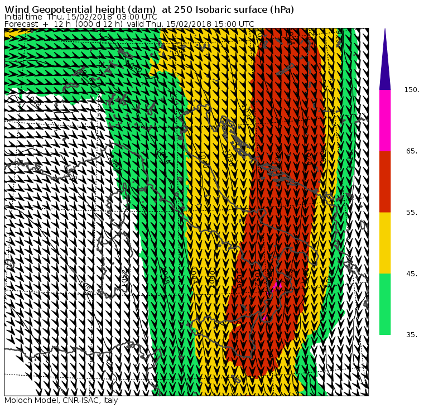Click the purple arrow top of legend
The image size is (424, 408).
pos(385,59)
